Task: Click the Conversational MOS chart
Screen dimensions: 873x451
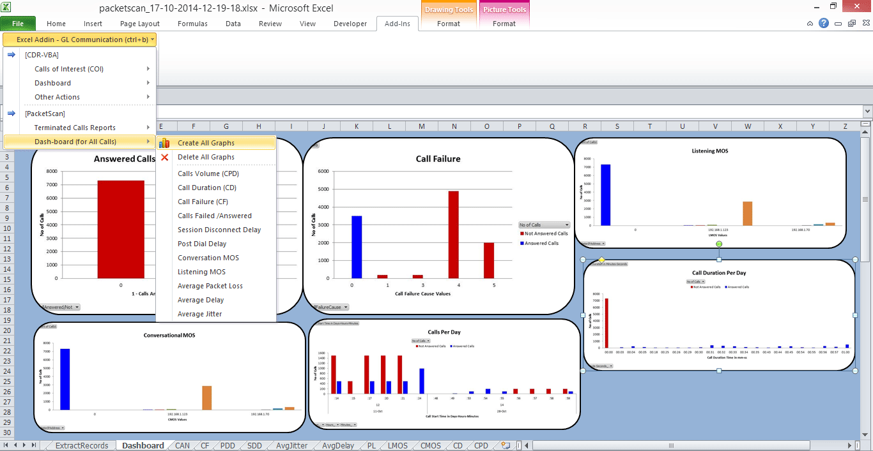Action: pyautogui.click(x=169, y=377)
